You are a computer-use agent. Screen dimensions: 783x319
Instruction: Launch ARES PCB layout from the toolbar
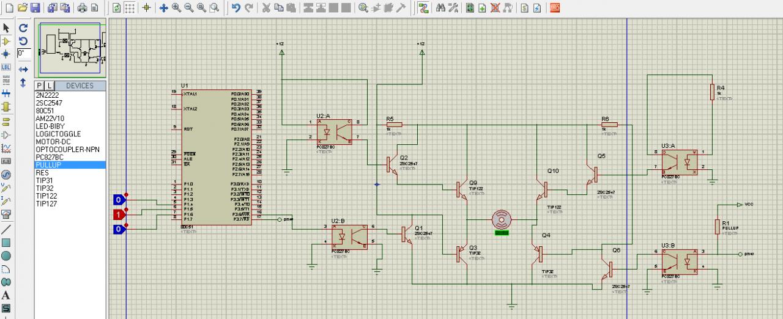click(x=554, y=8)
